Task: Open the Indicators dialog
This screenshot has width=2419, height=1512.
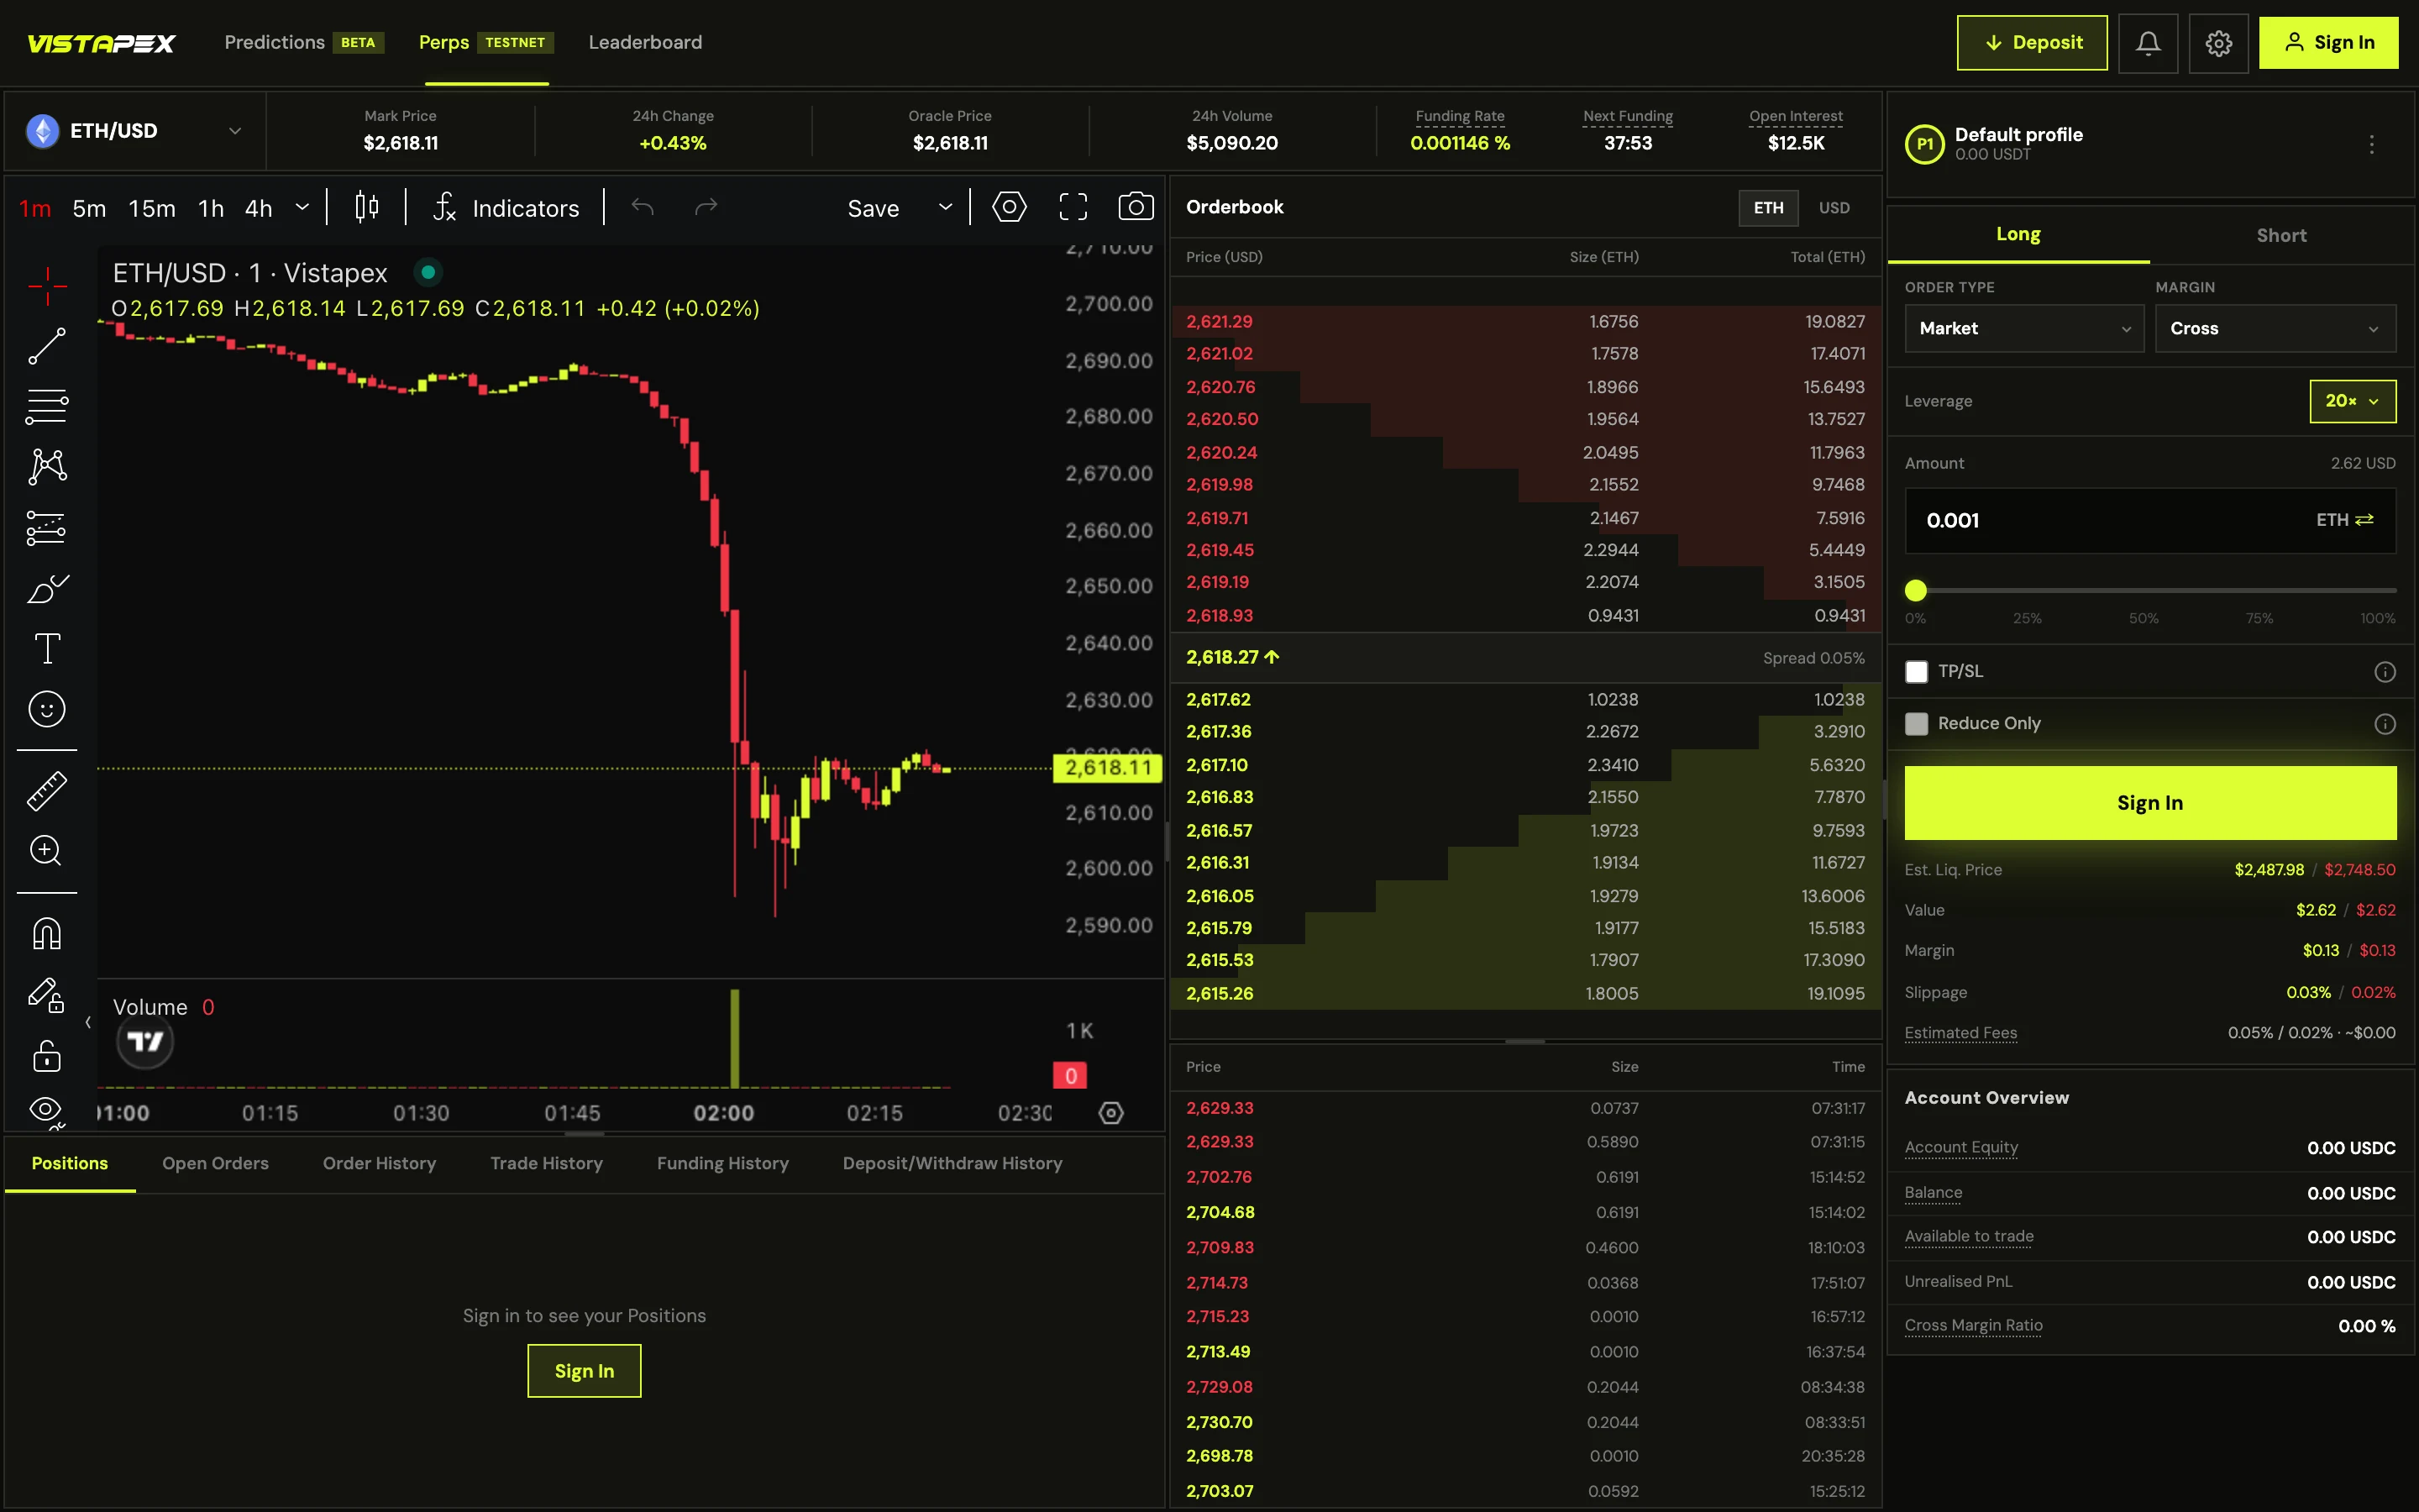Action: coord(506,208)
